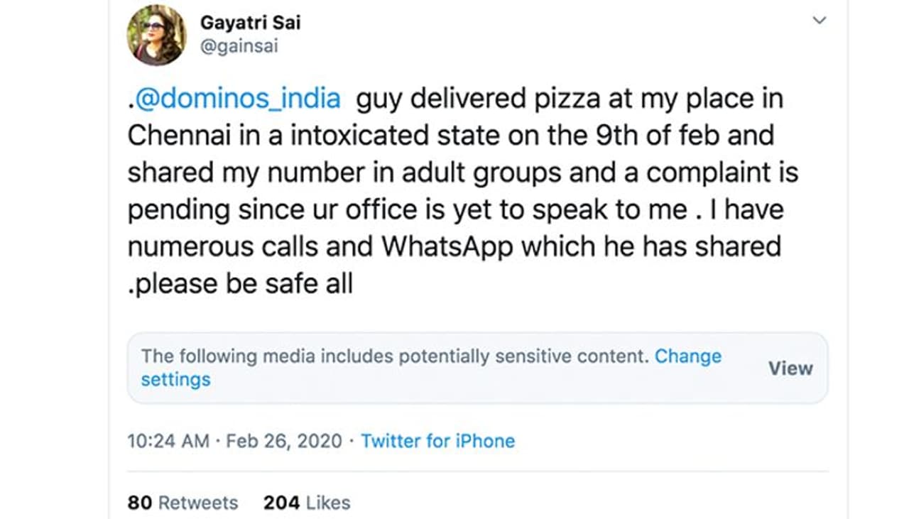
Task: Click the Retweets count number
Action: 141,503
